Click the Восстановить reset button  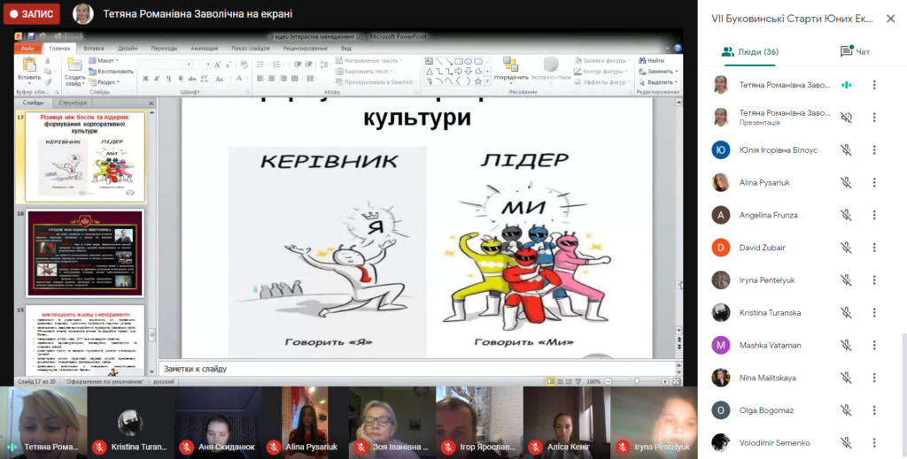(x=111, y=72)
